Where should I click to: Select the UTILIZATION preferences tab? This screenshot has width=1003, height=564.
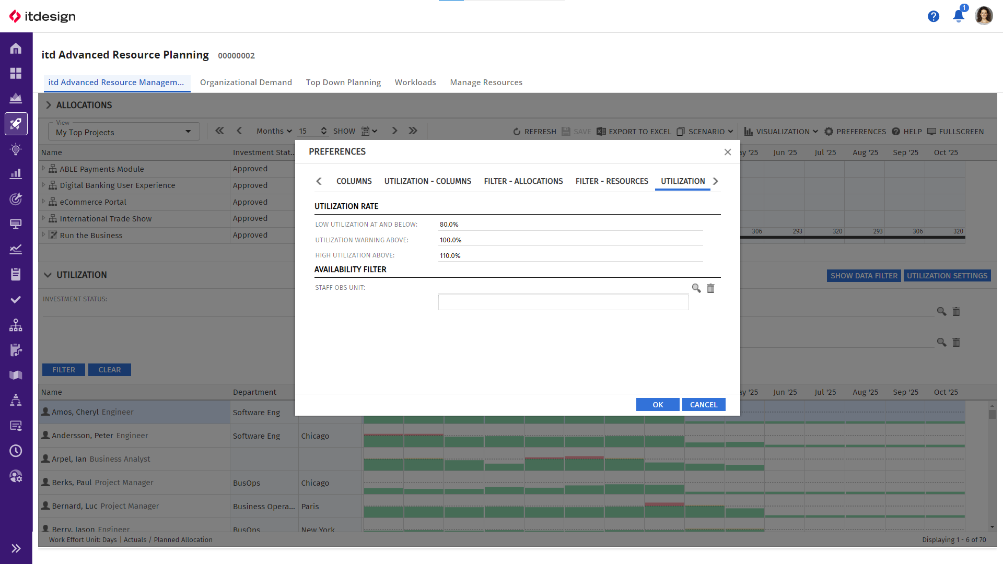pos(682,181)
